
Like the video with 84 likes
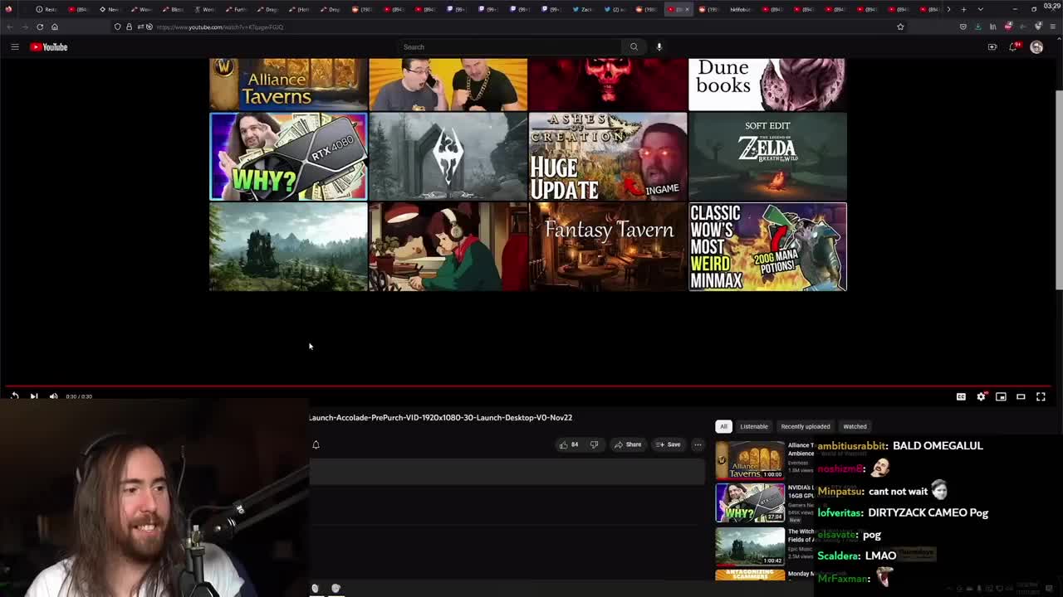tap(569, 444)
